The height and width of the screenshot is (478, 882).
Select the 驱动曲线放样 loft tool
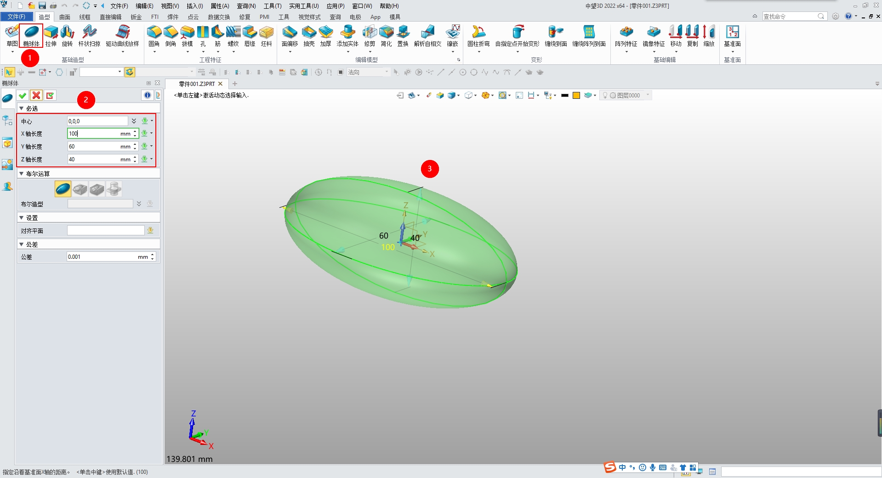click(x=122, y=36)
